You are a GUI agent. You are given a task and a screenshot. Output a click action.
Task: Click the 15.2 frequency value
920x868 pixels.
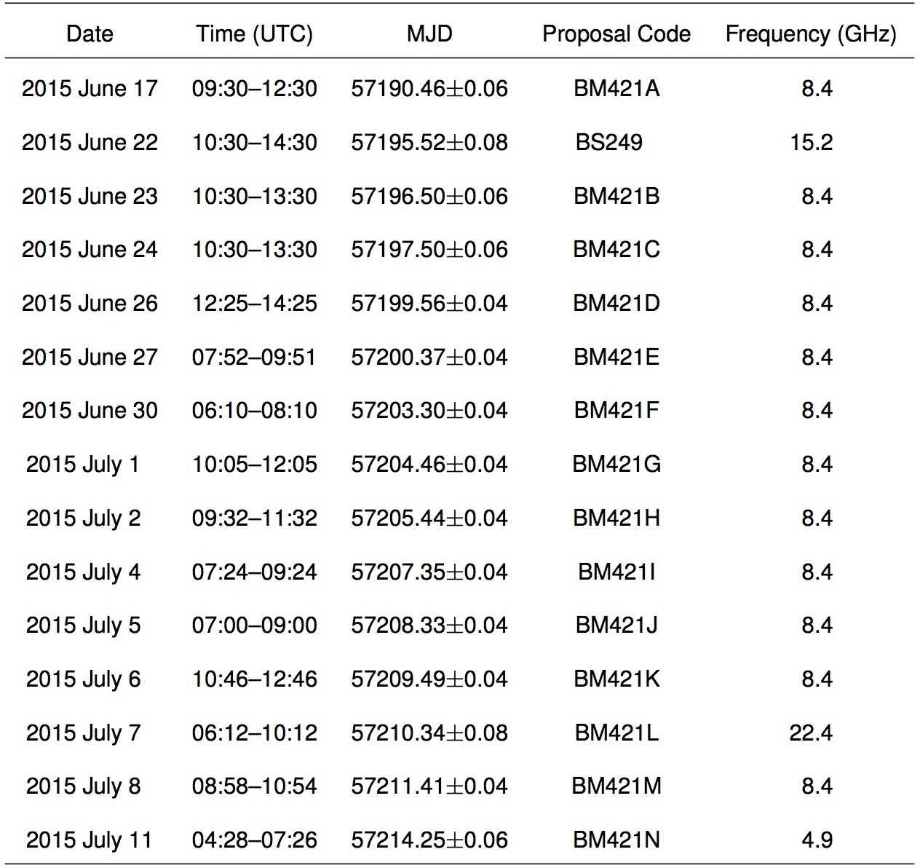point(812,142)
